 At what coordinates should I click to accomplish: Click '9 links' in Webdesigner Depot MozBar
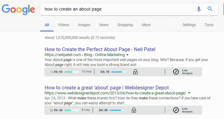[86, 110]
